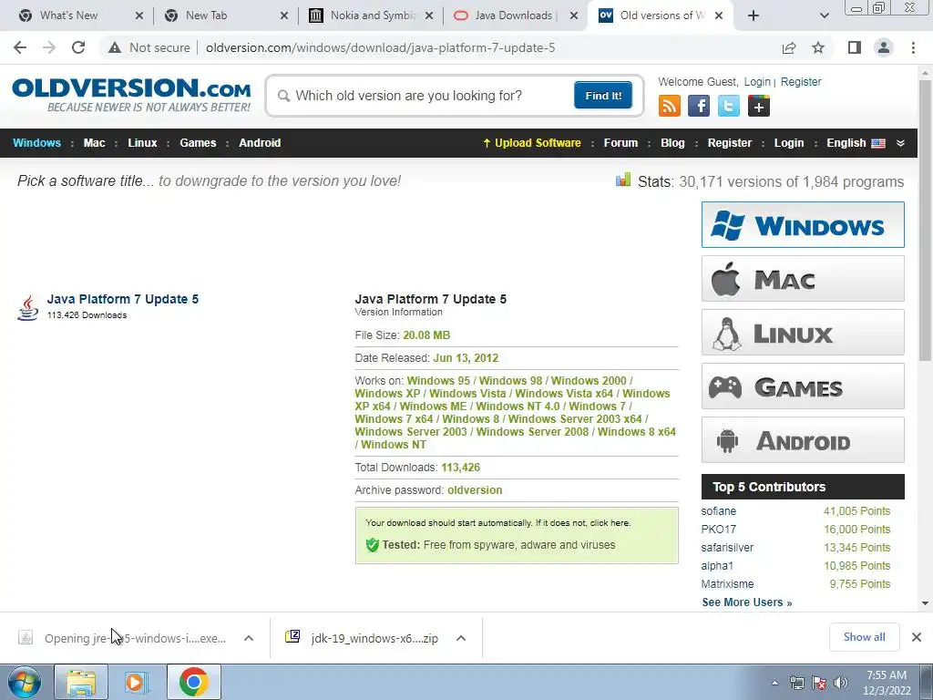Click Show all downloads button
Screen dimensions: 933x700
point(864,637)
